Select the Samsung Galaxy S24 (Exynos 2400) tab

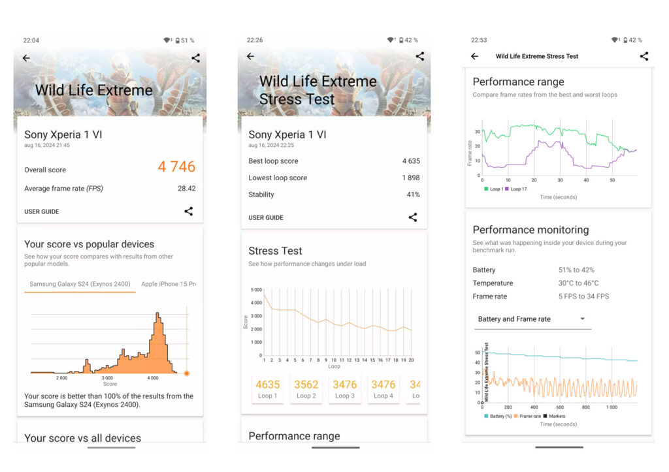pos(80,284)
